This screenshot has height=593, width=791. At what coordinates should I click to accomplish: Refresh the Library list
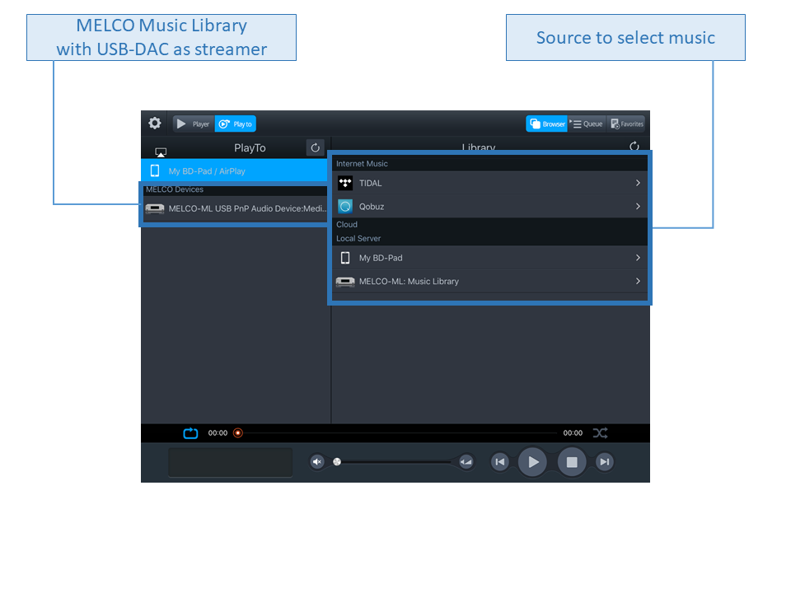(634, 147)
